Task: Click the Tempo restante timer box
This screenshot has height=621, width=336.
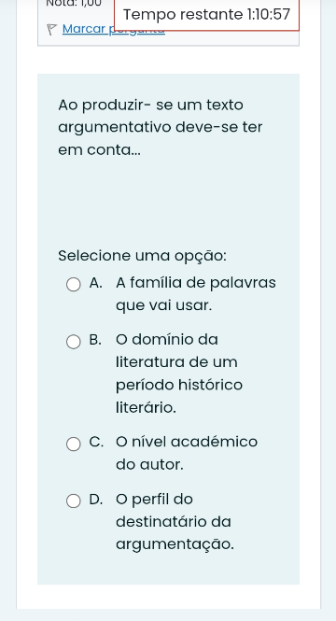Action: 206,15
